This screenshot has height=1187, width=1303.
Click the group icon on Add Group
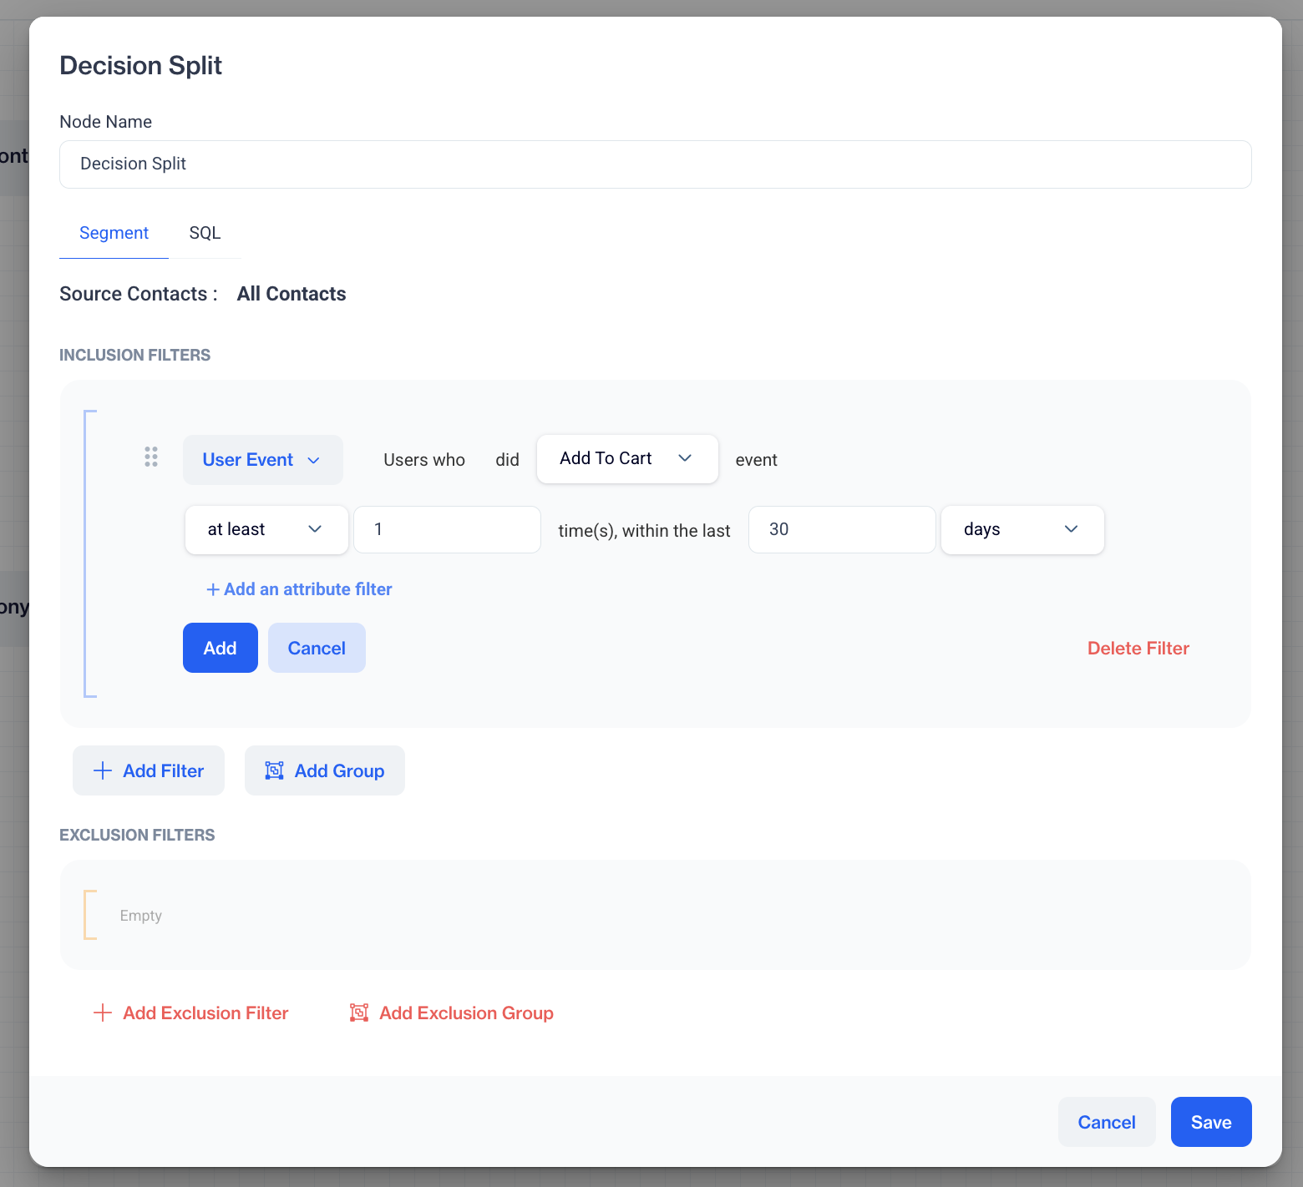click(274, 770)
